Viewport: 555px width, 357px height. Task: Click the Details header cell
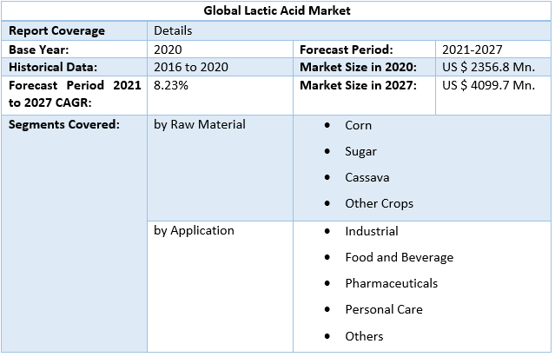(x=173, y=30)
